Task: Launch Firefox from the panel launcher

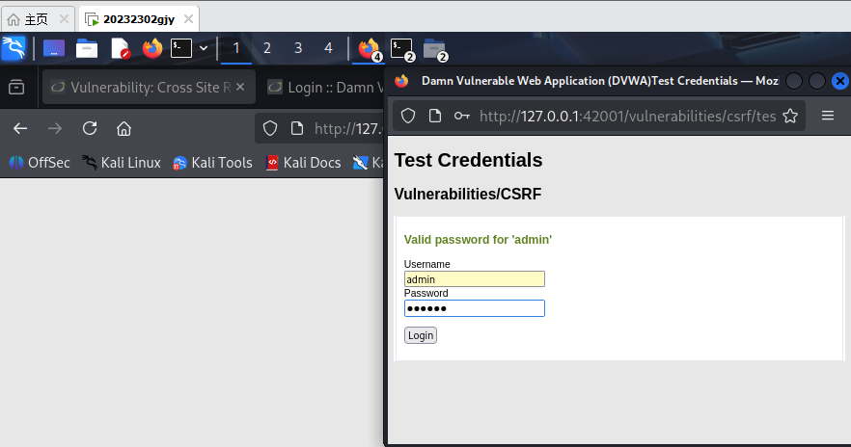Action: [152, 48]
